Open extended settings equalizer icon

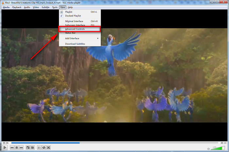tap(33, 148)
